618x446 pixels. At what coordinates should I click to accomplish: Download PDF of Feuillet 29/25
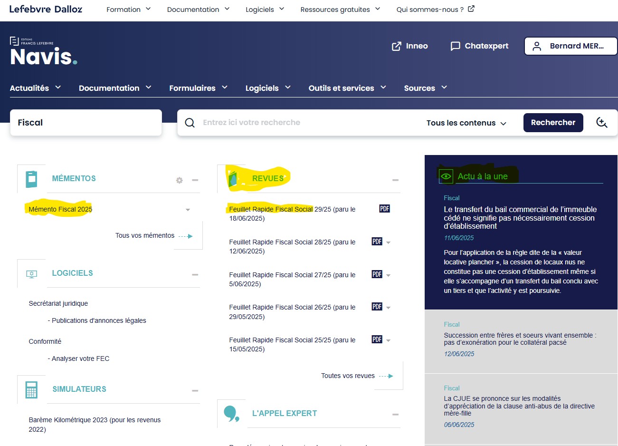click(x=385, y=209)
